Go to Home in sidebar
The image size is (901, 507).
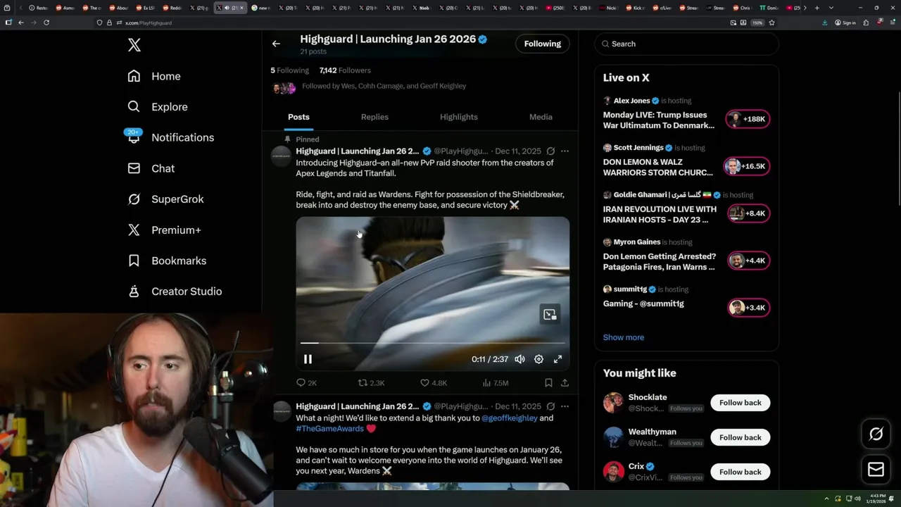coord(154,76)
